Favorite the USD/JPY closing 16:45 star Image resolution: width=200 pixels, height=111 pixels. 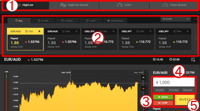(187, 31)
